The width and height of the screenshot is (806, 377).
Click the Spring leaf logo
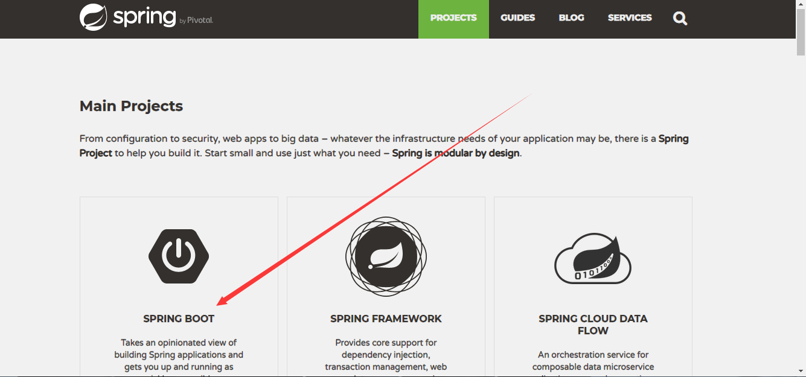pos(93,17)
